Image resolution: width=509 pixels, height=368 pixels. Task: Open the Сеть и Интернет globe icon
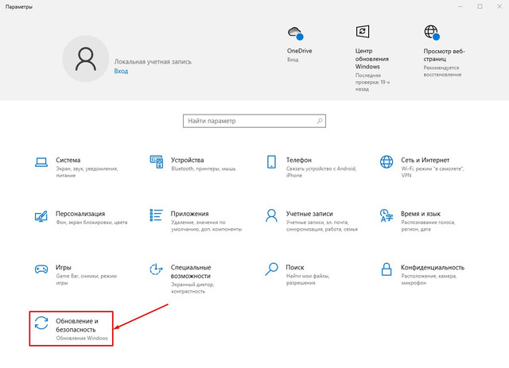coord(387,161)
